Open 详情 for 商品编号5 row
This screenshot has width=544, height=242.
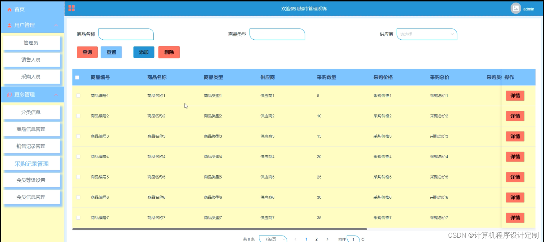pos(515,177)
